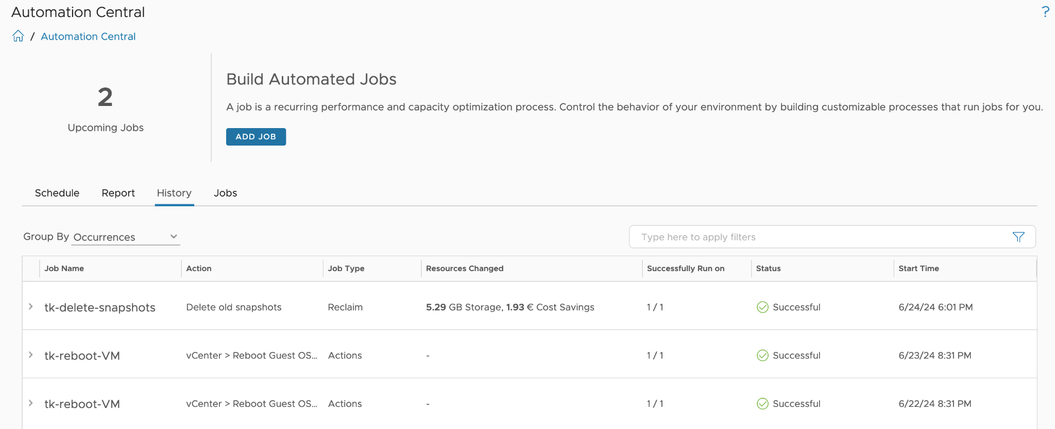Viewport: 1055px width, 429px height.
Task: Sort by the Status column header
Action: (x=769, y=269)
